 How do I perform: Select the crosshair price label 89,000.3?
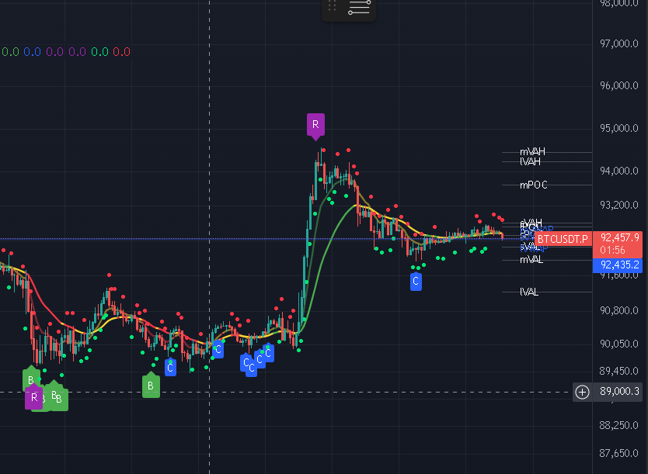619,391
